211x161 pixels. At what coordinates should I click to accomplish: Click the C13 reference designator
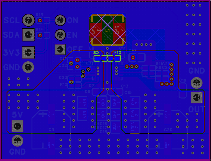click(125, 86)
